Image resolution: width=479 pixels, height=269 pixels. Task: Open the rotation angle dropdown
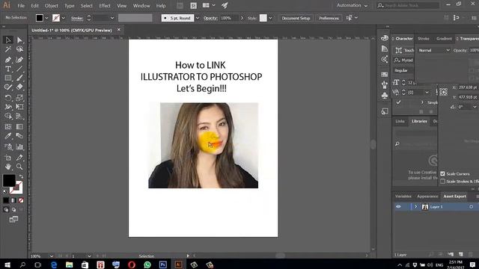pyautogui.click(x=475, y=107)
